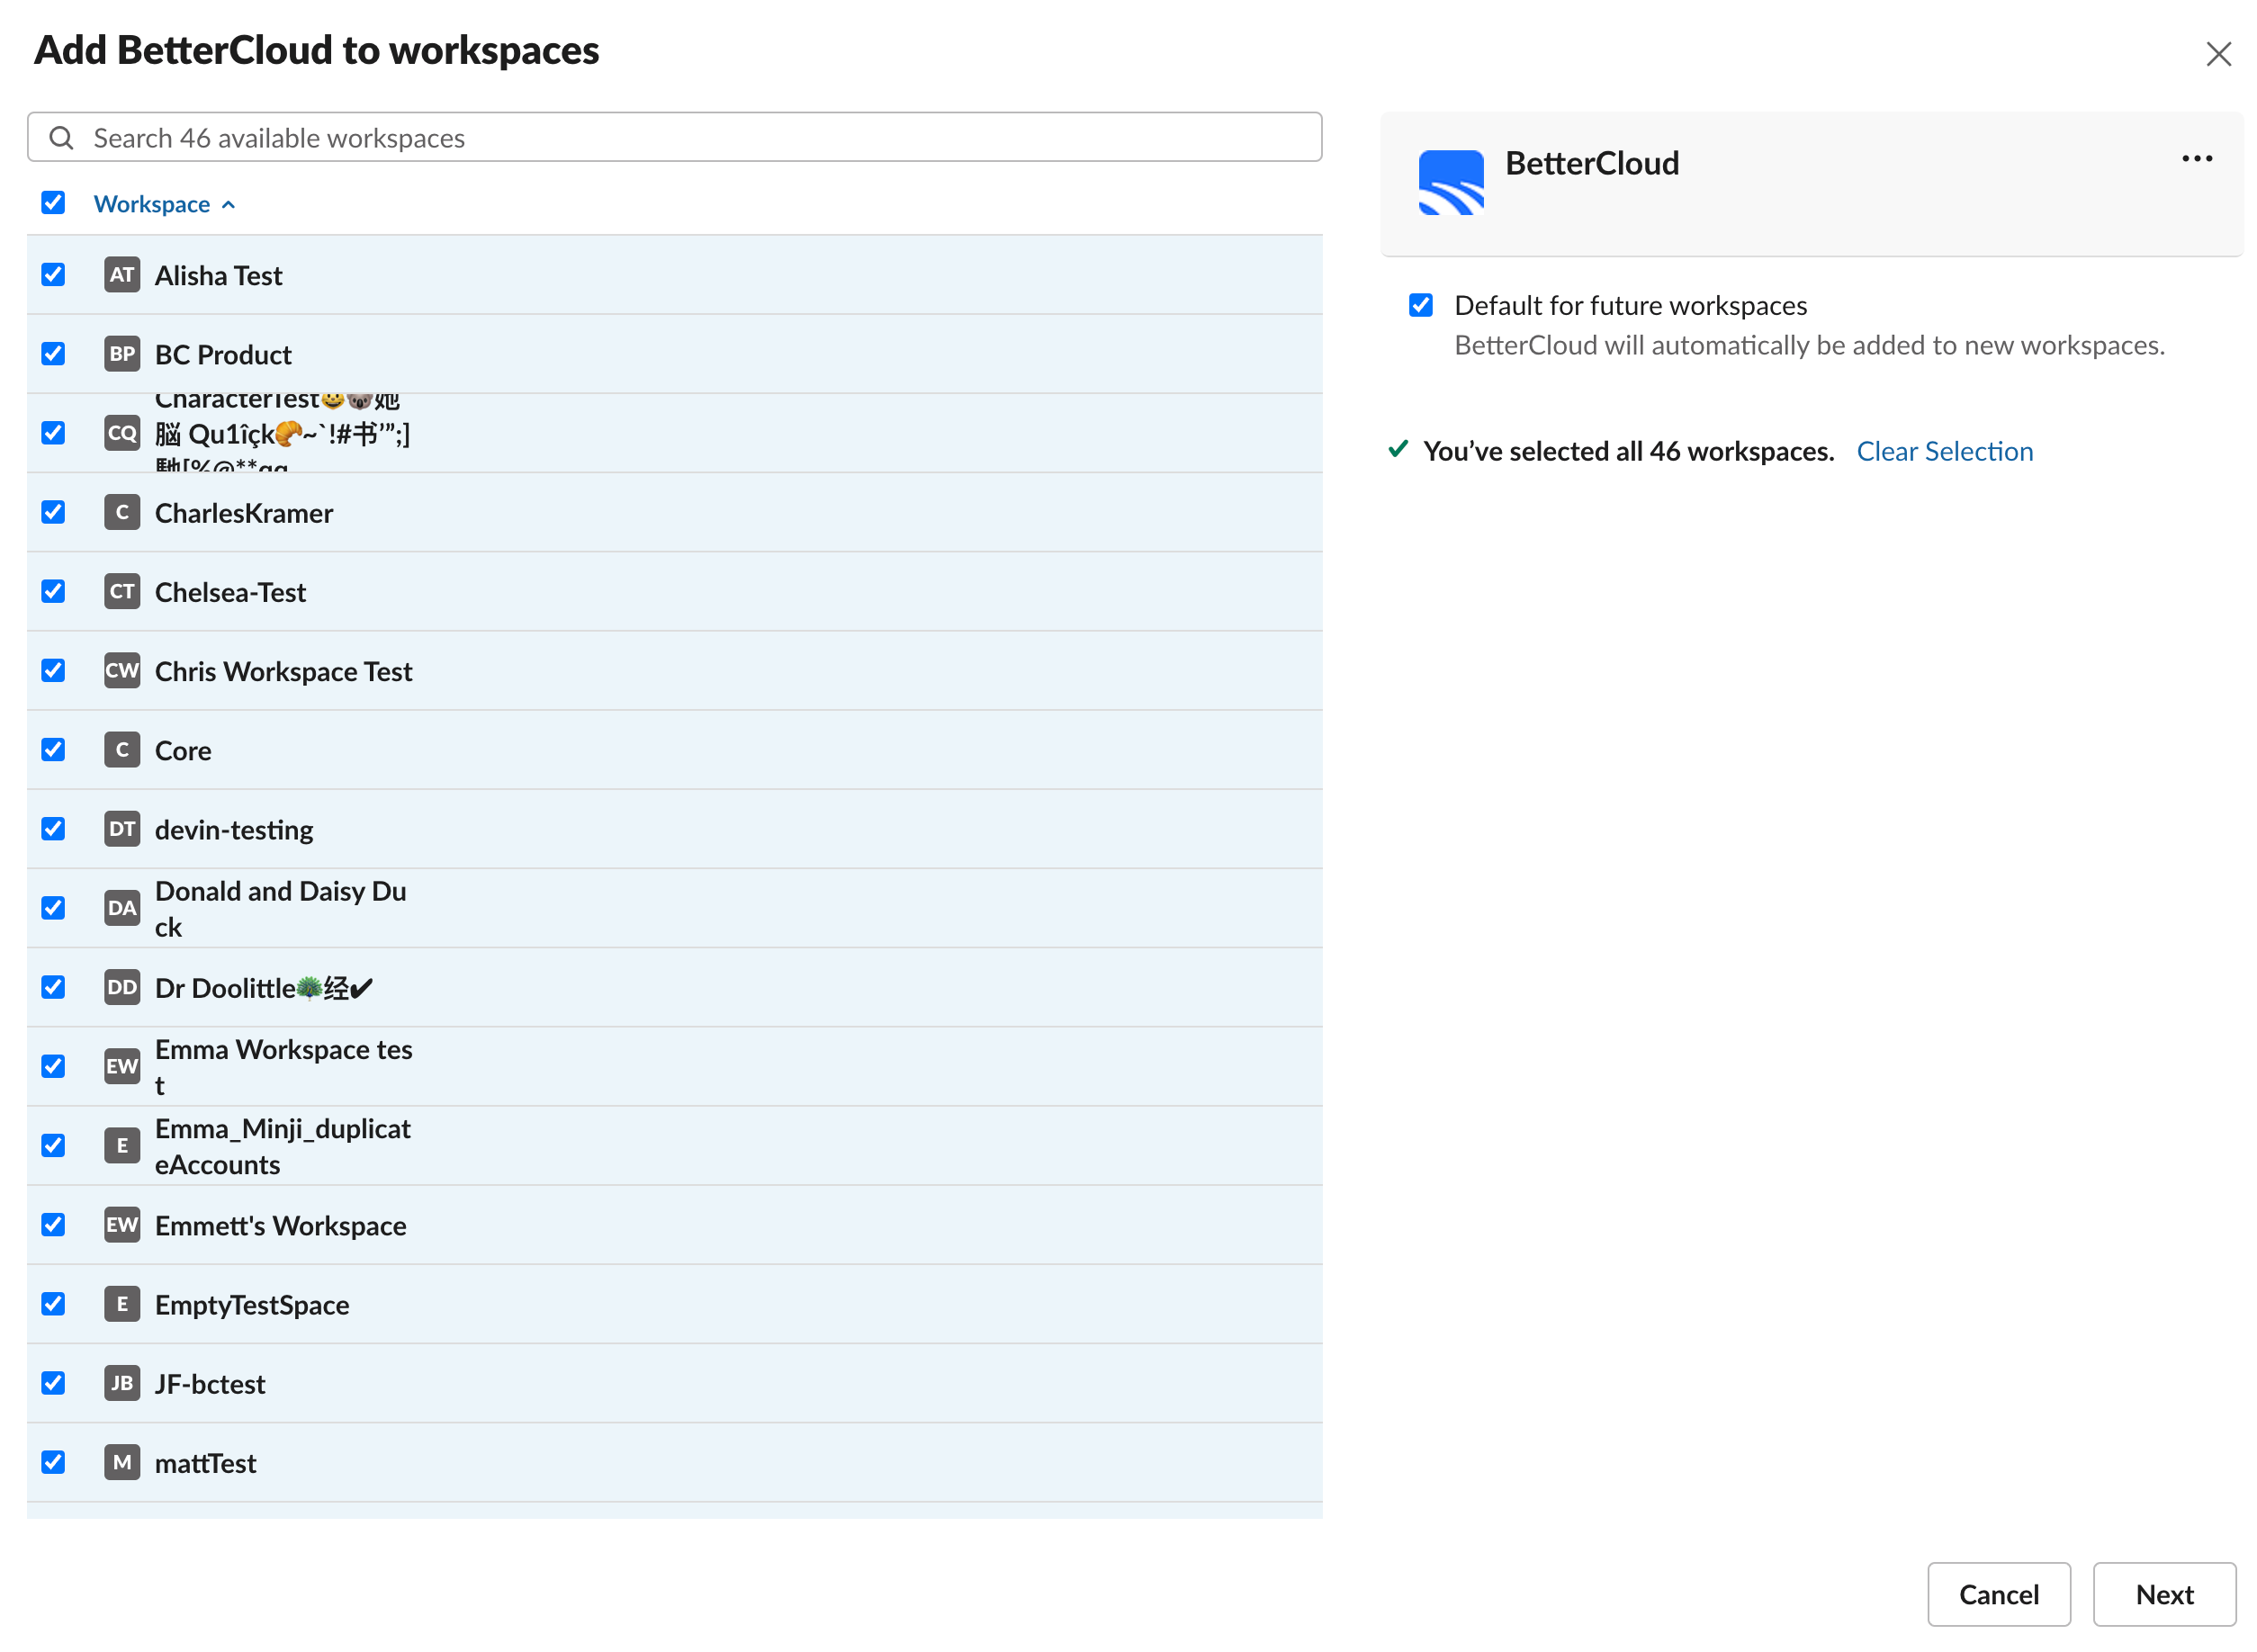Uncheck Default for future workspaces

[1421, 305]
